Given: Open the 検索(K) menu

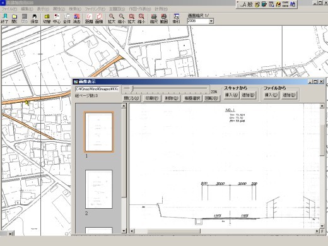Looking at the screenshot, I should click(x=75, y=9).
